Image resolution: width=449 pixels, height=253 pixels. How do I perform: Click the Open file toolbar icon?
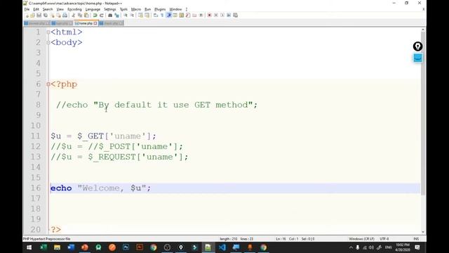[33, 15]
